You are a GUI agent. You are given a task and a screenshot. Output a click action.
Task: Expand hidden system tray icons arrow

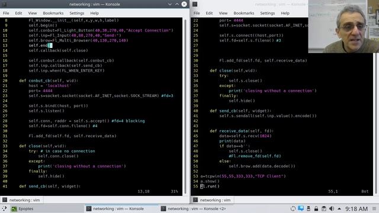click(x=339, y=209)
